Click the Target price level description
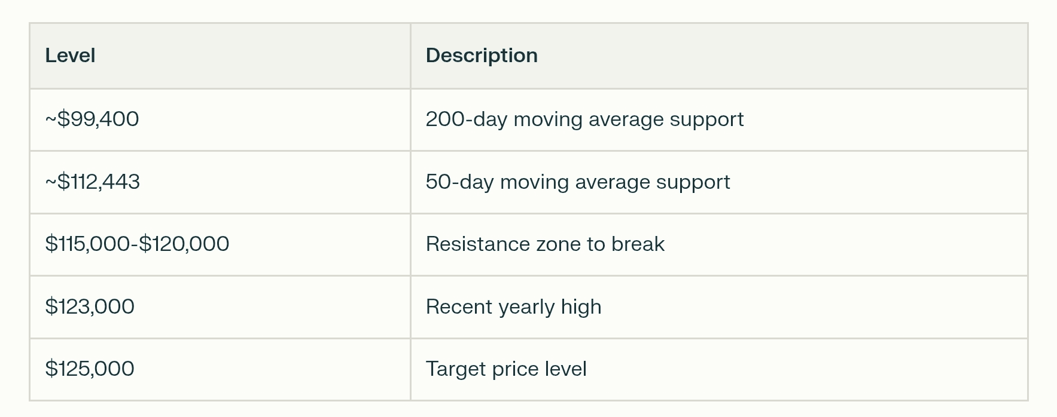 click(x=506, y=369)
